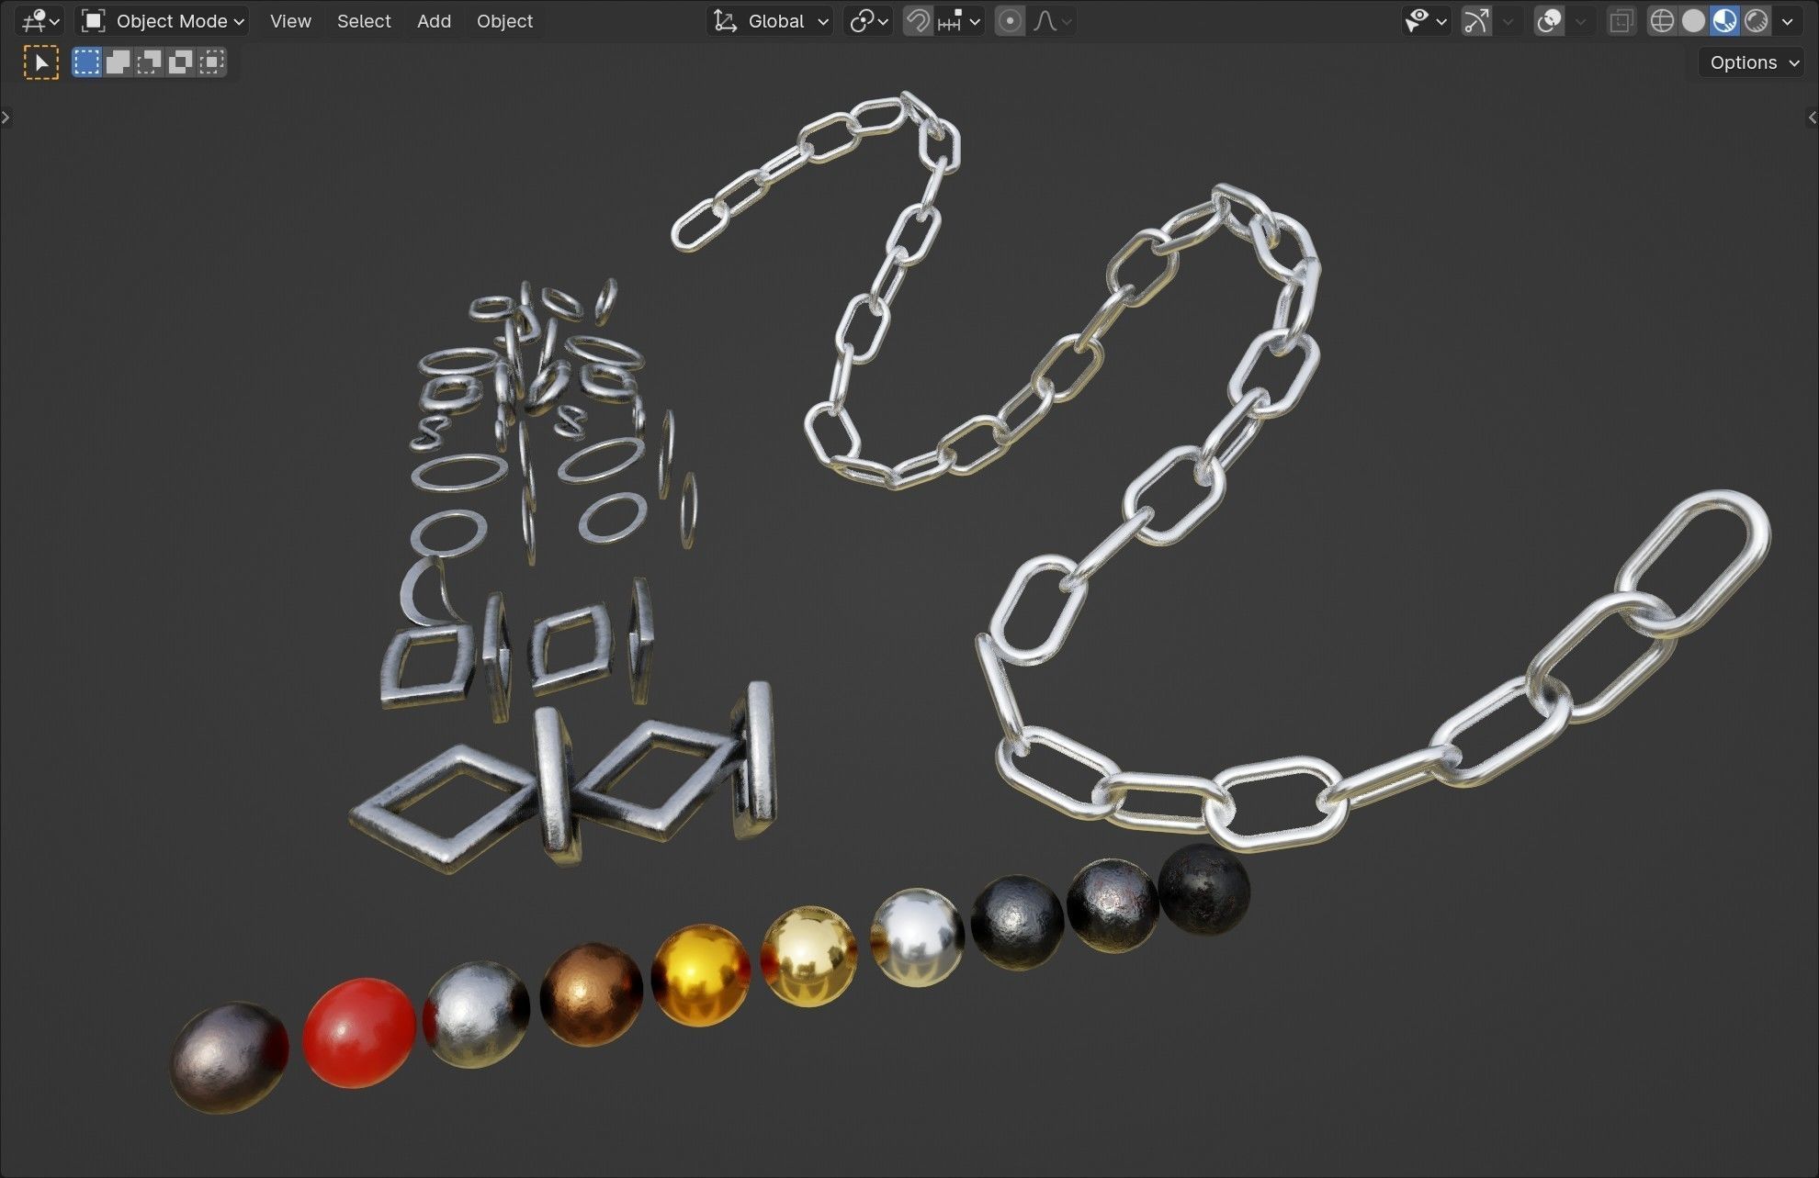Open the object visibility and selectability popover

pyautogui.click(x=1426, y=20)
